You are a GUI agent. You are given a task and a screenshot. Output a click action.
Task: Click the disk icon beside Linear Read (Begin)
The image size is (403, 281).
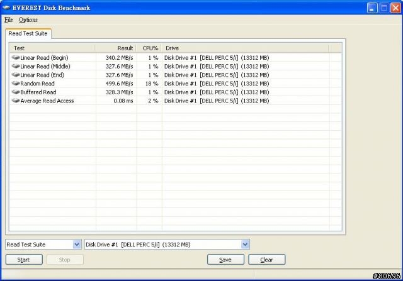(16, 57)
